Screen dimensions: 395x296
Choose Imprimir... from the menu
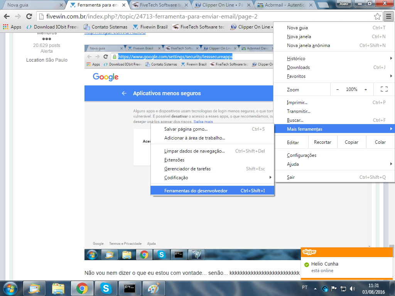coord(334,103)
